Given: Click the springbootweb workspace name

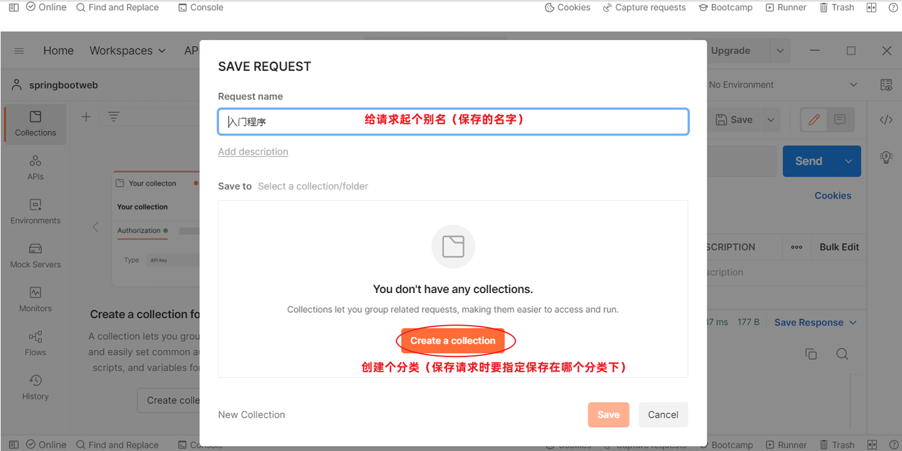Looking at the screenshot, I should point(64,85).
